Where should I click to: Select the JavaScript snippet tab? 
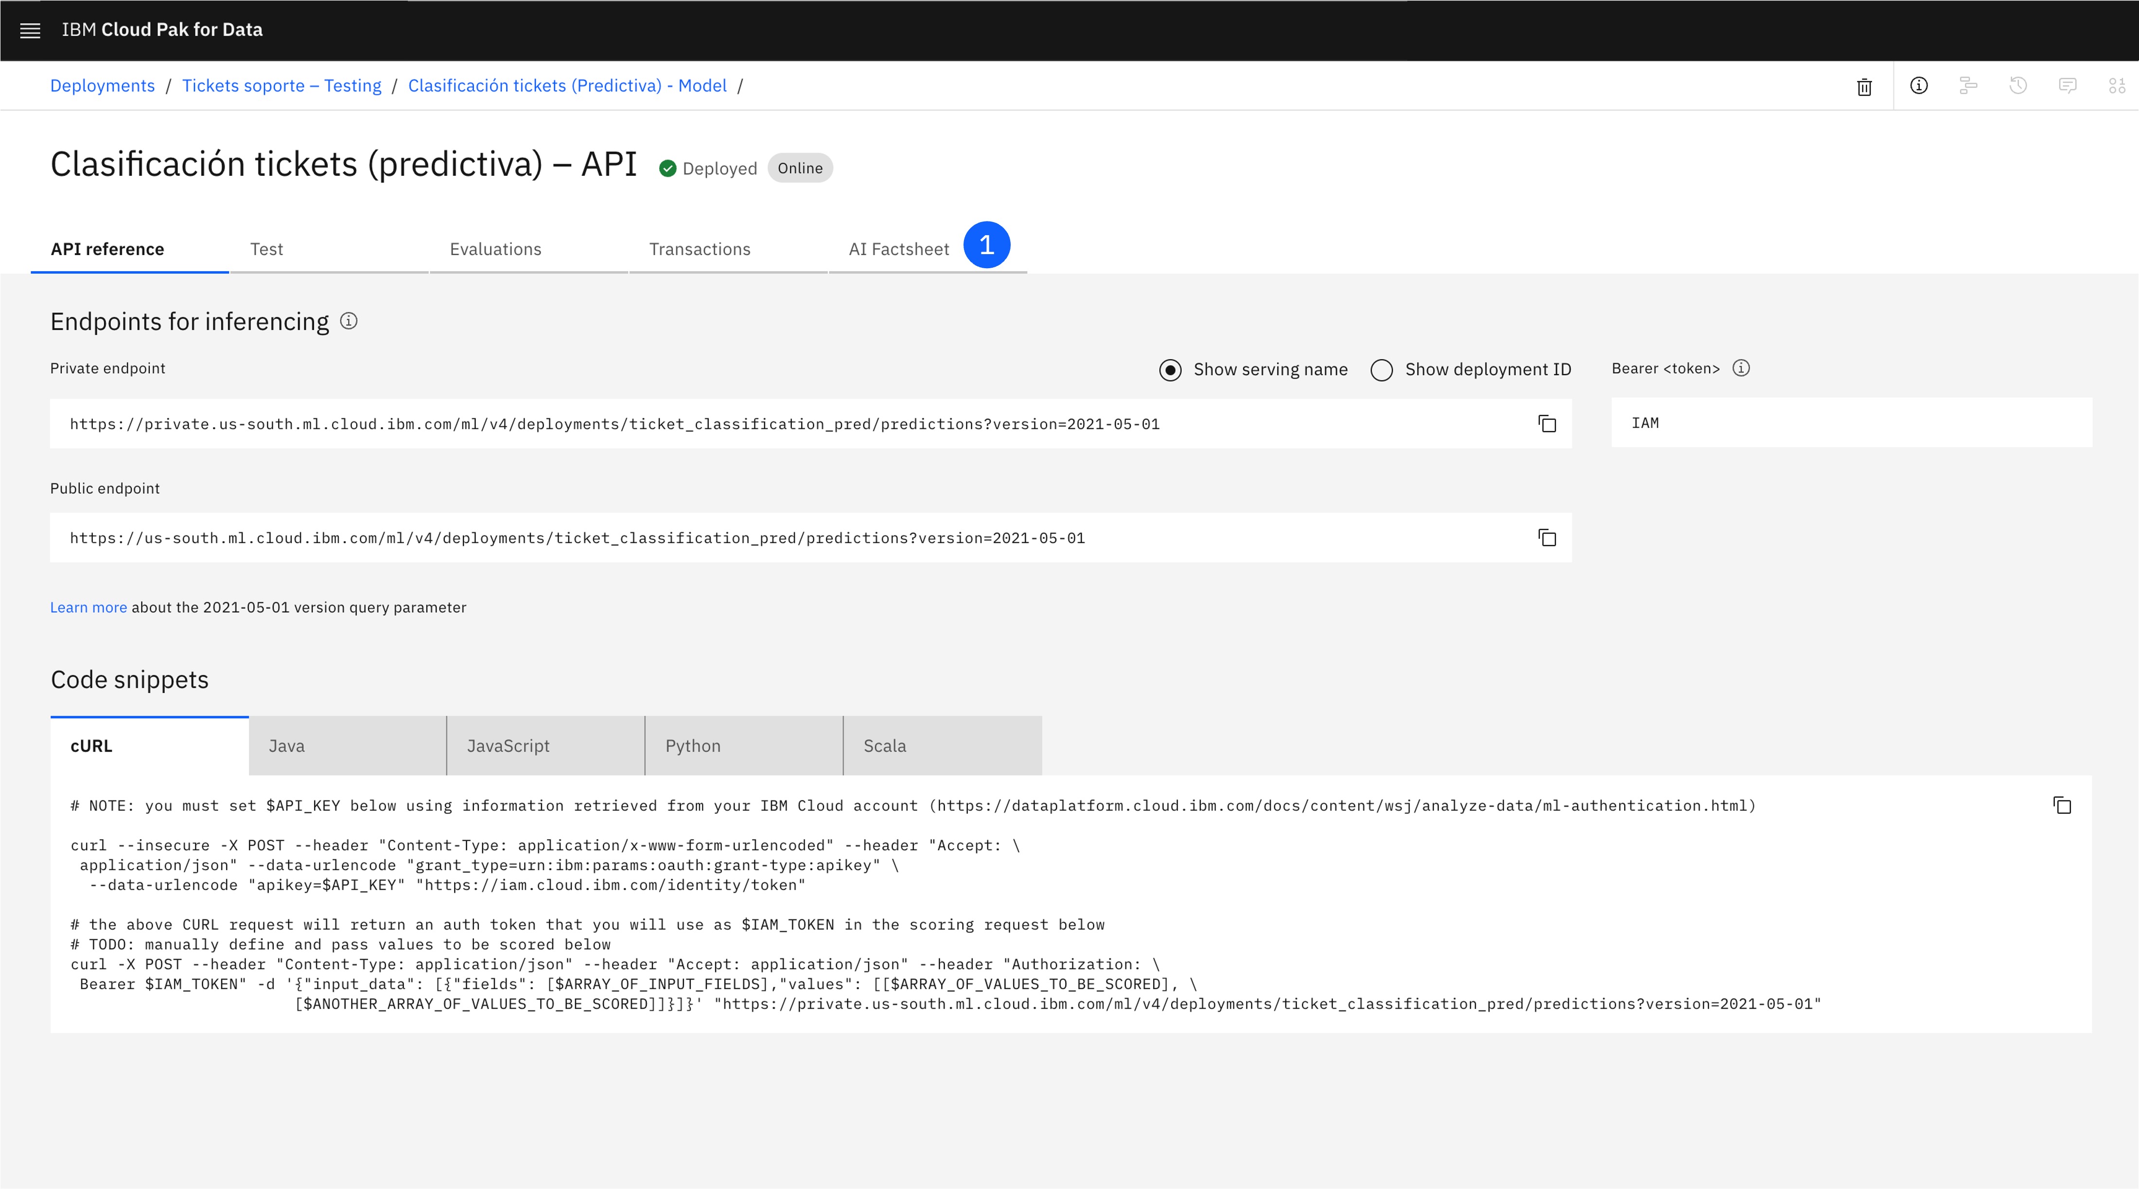click(x=545, y=746)
